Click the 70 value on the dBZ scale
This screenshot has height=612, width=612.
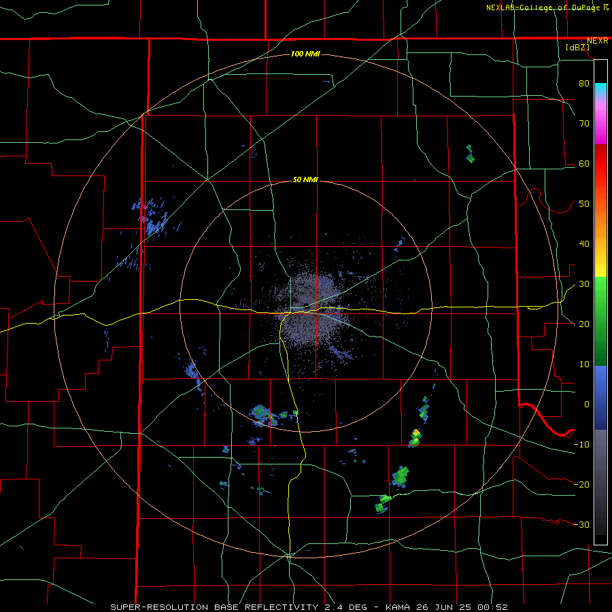584,123
